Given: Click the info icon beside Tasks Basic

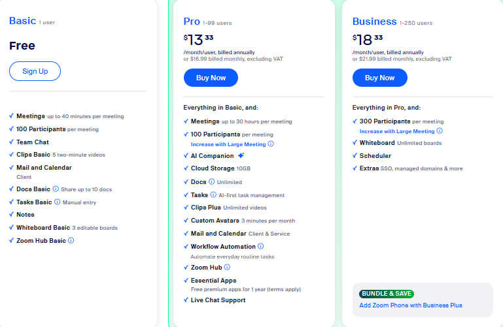Looking at the screenshot, I should (58, 202).
